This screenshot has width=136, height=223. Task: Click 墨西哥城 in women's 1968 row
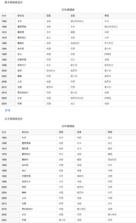[26, 143]
